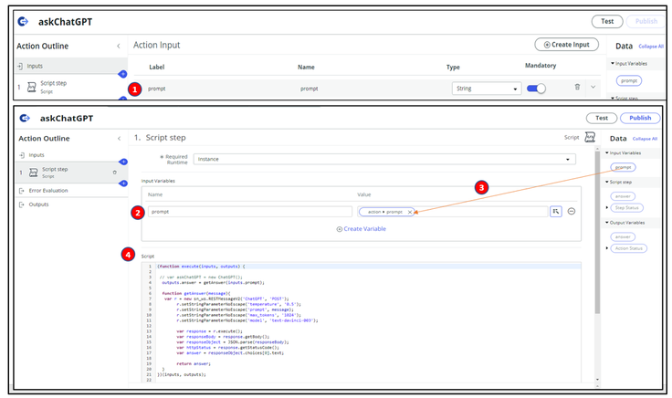Expand the prompt input row chevron
The height and width of the screenshot is (398, 672).
coord(593,87)
